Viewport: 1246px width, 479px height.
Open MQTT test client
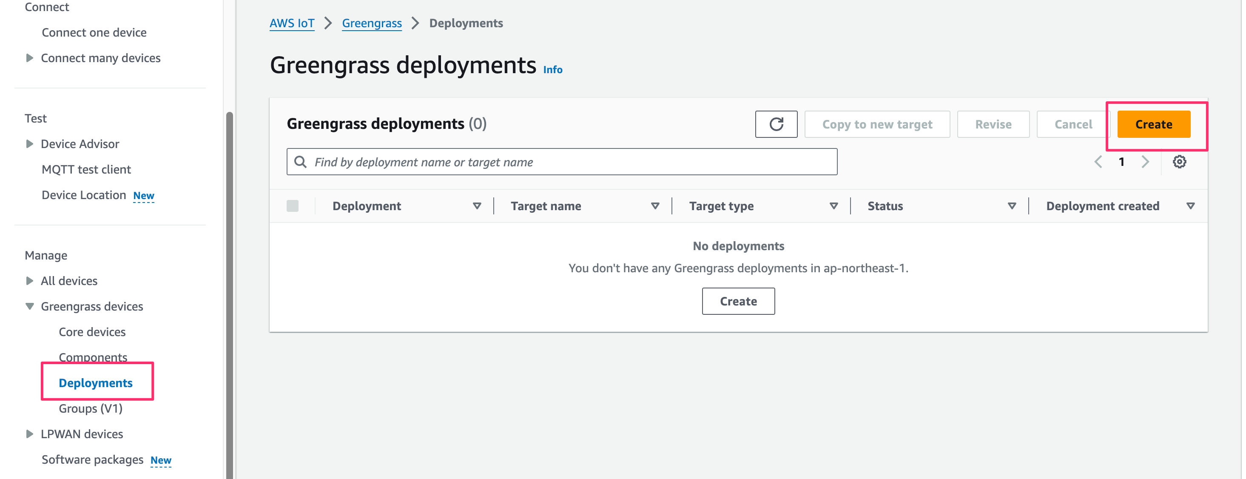(86, 169)
